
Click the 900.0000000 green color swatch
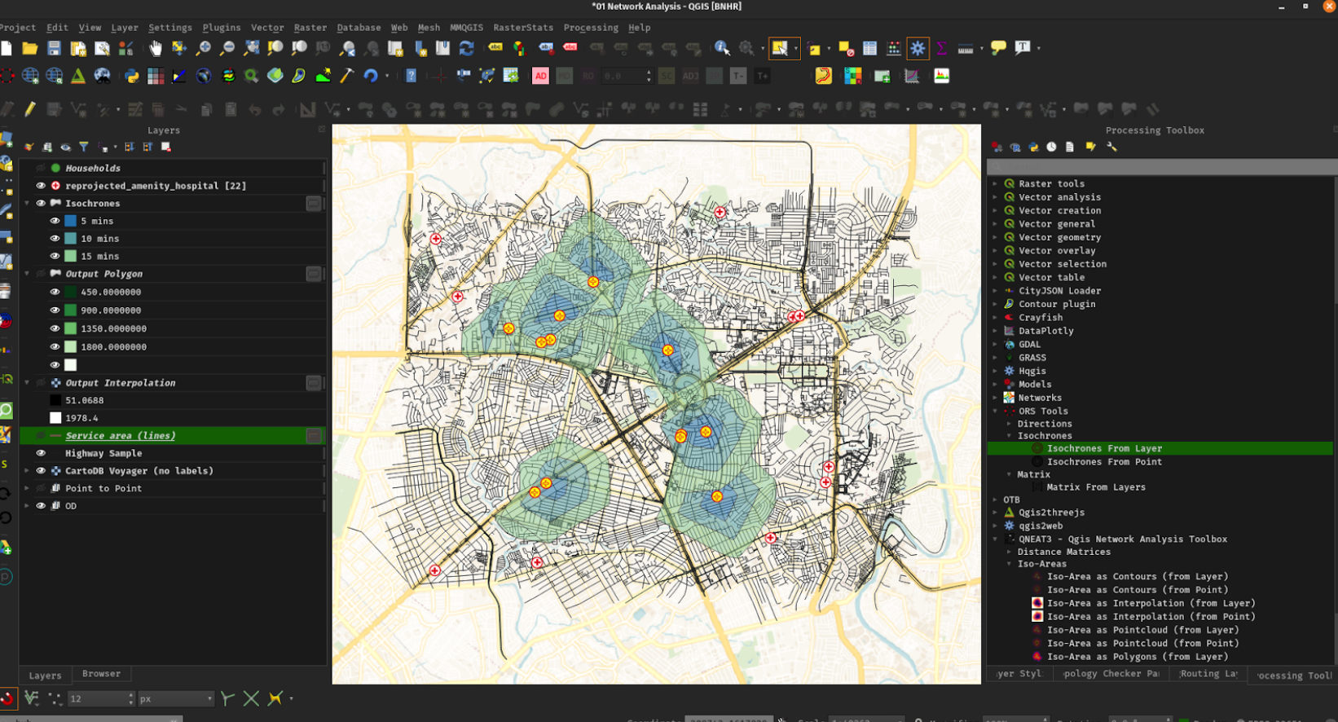pos(71,310)
